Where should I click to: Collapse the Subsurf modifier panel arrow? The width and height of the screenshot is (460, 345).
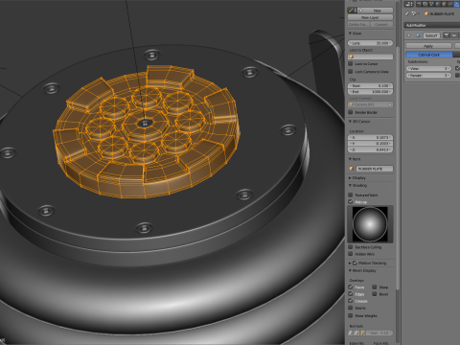[x=408, y=35]
